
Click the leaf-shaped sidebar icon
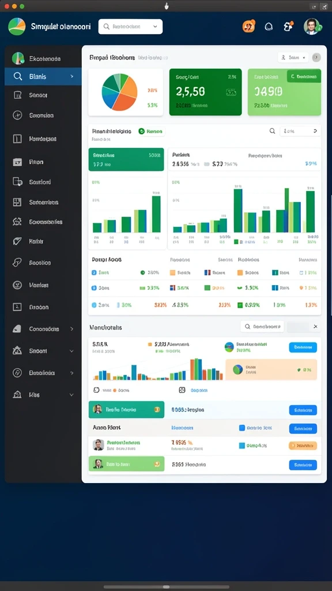pos(17,241)
